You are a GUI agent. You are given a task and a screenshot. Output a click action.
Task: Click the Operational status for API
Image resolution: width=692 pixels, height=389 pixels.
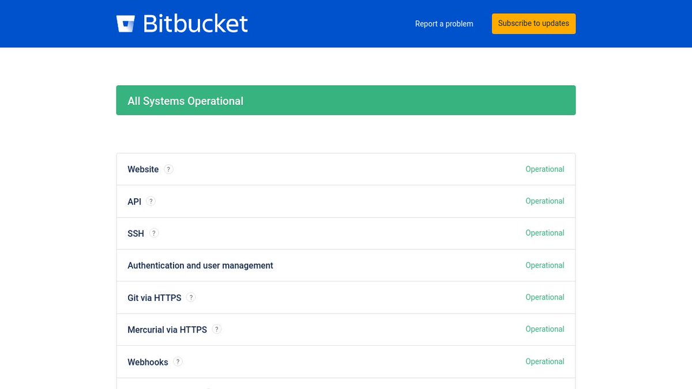[x=545, y=201]
